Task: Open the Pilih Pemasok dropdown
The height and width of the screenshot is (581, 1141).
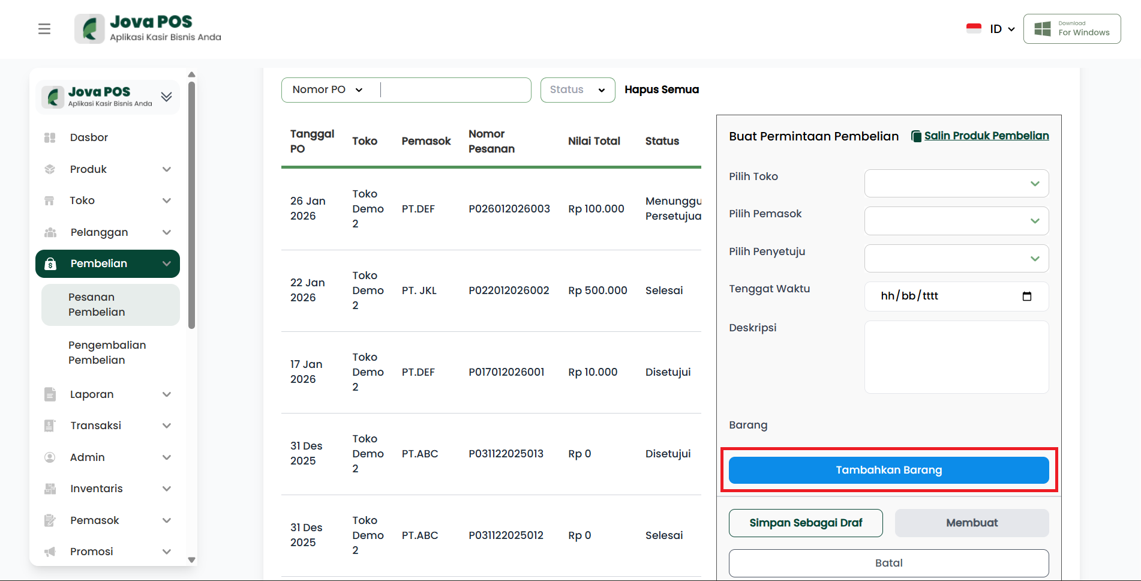Action: 956,221
